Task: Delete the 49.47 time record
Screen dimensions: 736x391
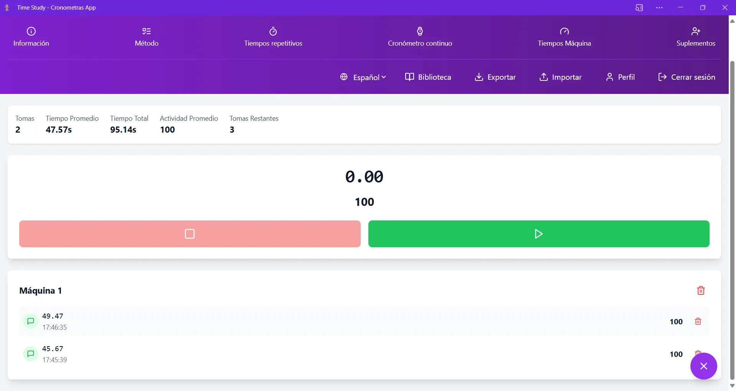Action: (x=698, y=322)
